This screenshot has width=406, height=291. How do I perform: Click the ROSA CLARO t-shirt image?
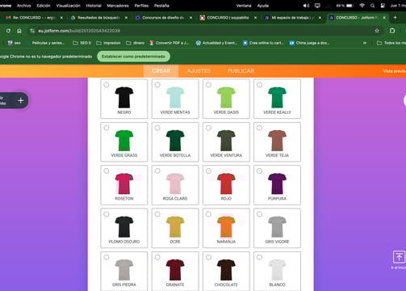(175, 183)
